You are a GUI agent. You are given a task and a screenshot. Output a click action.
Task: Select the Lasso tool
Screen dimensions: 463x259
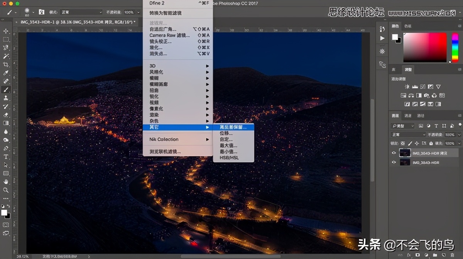click(5, 48)
